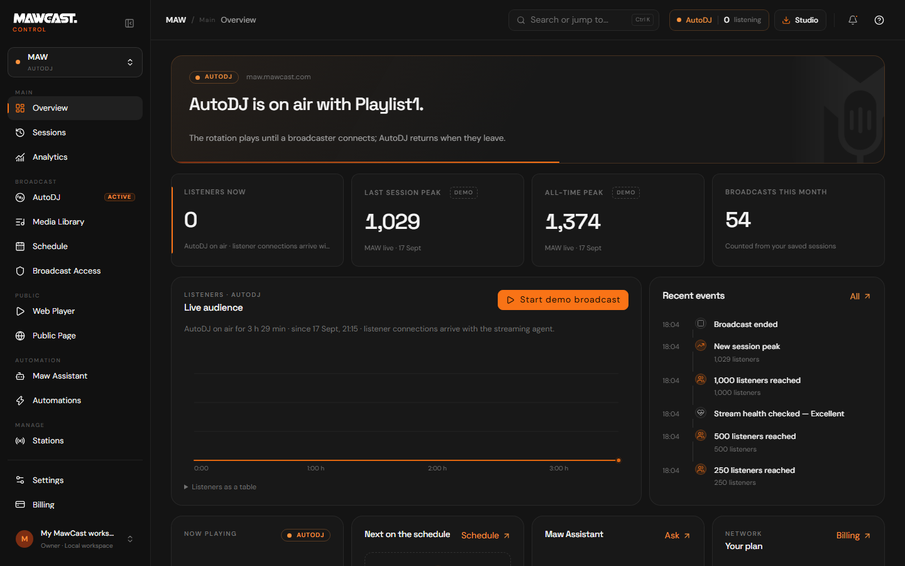Go to Sessions in sidebar
This screenshot has width=905, height=566.
(75, 133)
